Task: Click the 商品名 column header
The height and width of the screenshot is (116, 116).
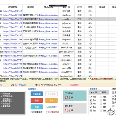Action: point(31,7)
